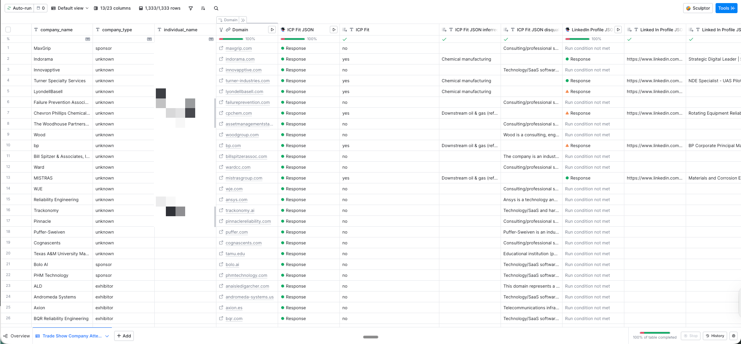
Task: Click the ICP Fit JSON progress bar
Action: pos(293,39)
